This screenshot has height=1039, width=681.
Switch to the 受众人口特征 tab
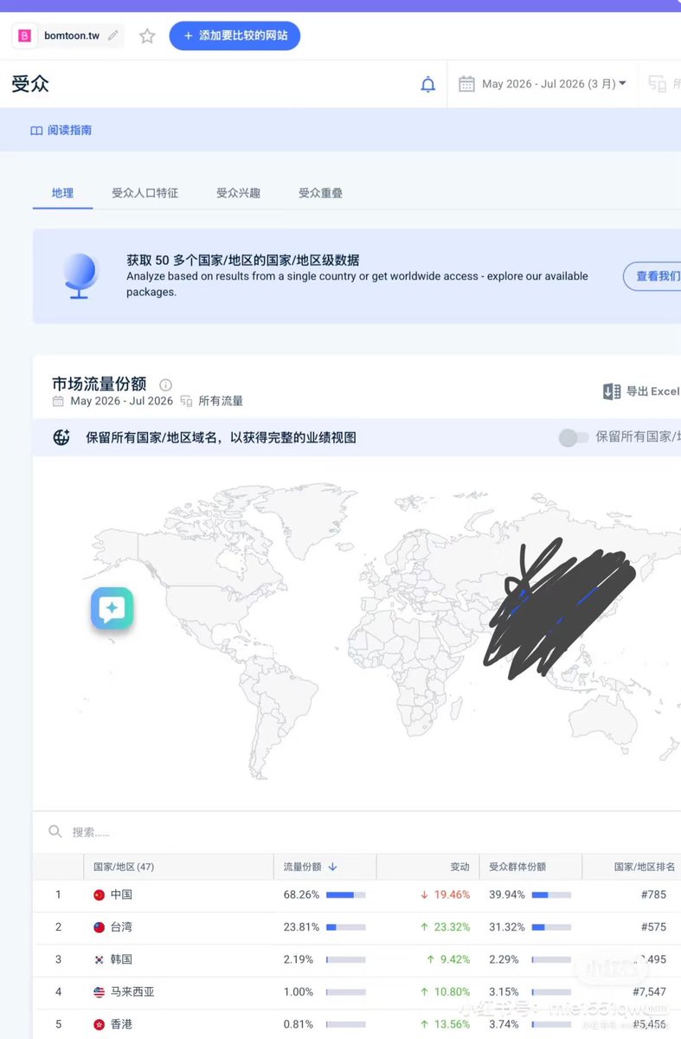(x=145, y=193)
